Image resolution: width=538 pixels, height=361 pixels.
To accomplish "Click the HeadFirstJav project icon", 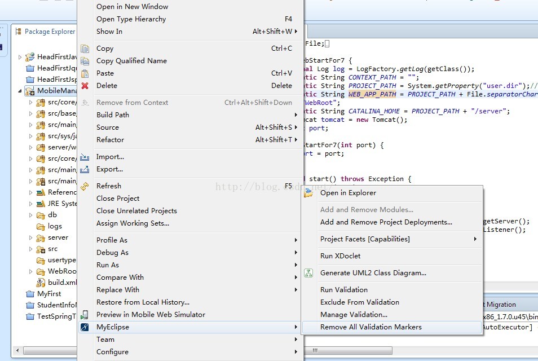I will point(30,56).
